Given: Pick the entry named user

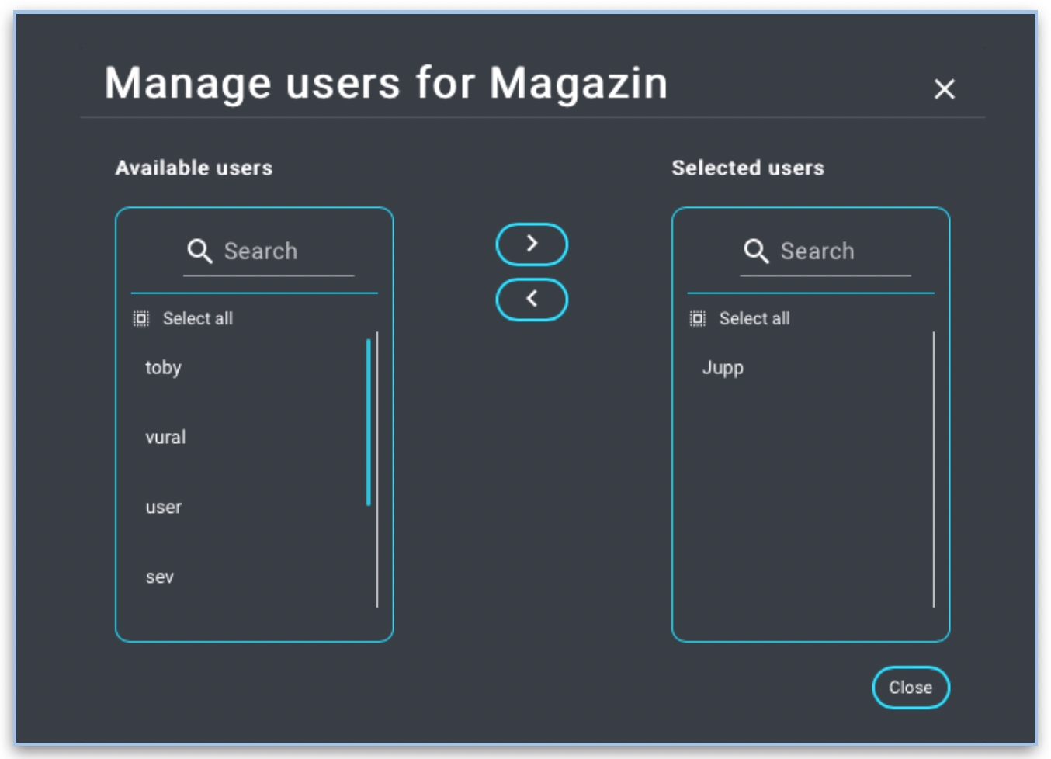Looking at the screenshot, I should (x=164, y=508).
